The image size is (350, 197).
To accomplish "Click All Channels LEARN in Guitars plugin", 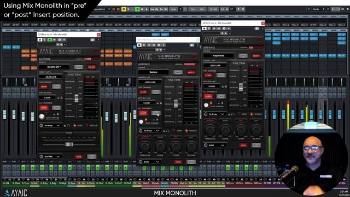I will pos(143,113).
